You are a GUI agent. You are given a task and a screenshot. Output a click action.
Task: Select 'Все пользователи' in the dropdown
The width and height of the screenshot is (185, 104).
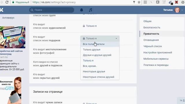[x=100, y=44]
